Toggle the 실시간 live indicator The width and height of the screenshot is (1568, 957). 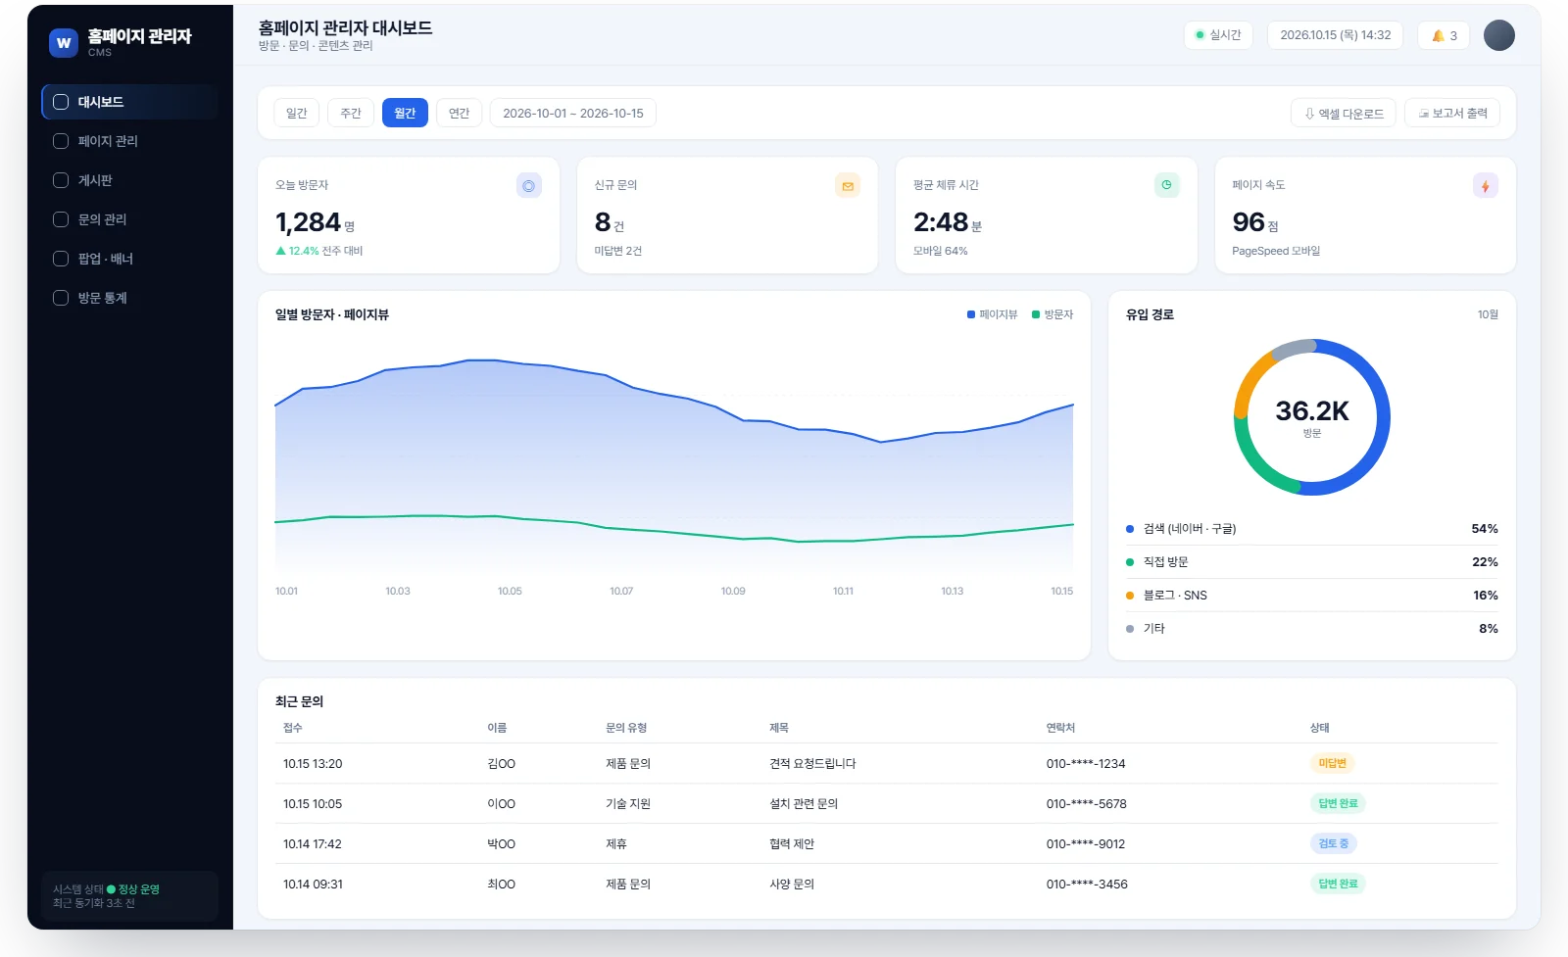1218,35
